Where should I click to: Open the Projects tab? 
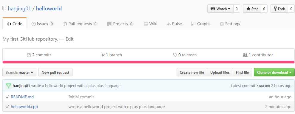click(x=120, y=24)
